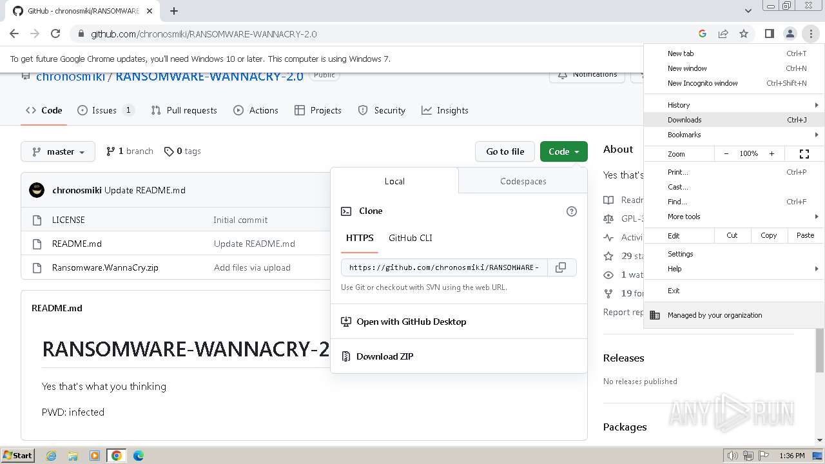
Task: Select Exit from Chrome menu
Action: (x=733, y=291)
